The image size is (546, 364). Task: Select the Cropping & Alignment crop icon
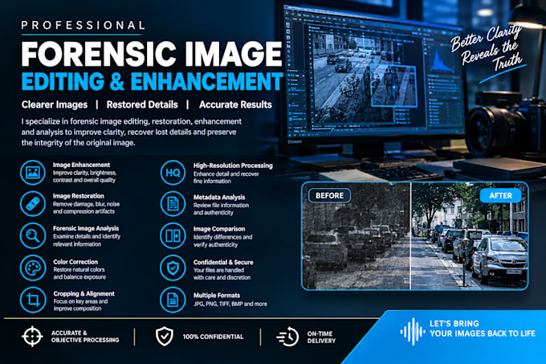pyautogui.click(x=33, y=300)
